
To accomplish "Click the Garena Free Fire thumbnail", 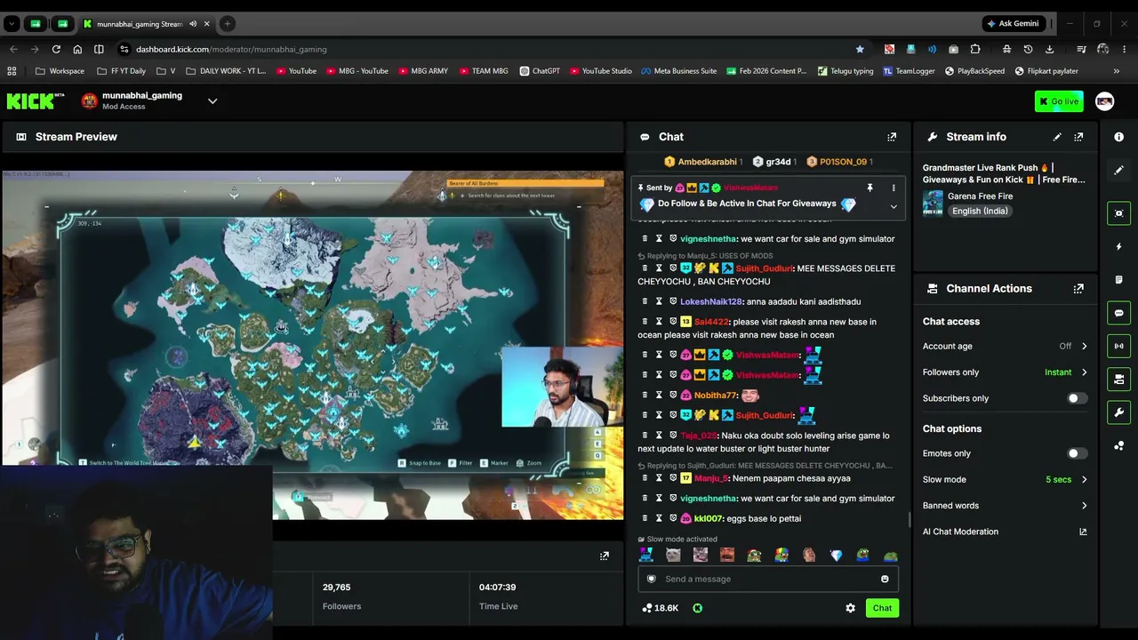I will [x=933, y=204].
